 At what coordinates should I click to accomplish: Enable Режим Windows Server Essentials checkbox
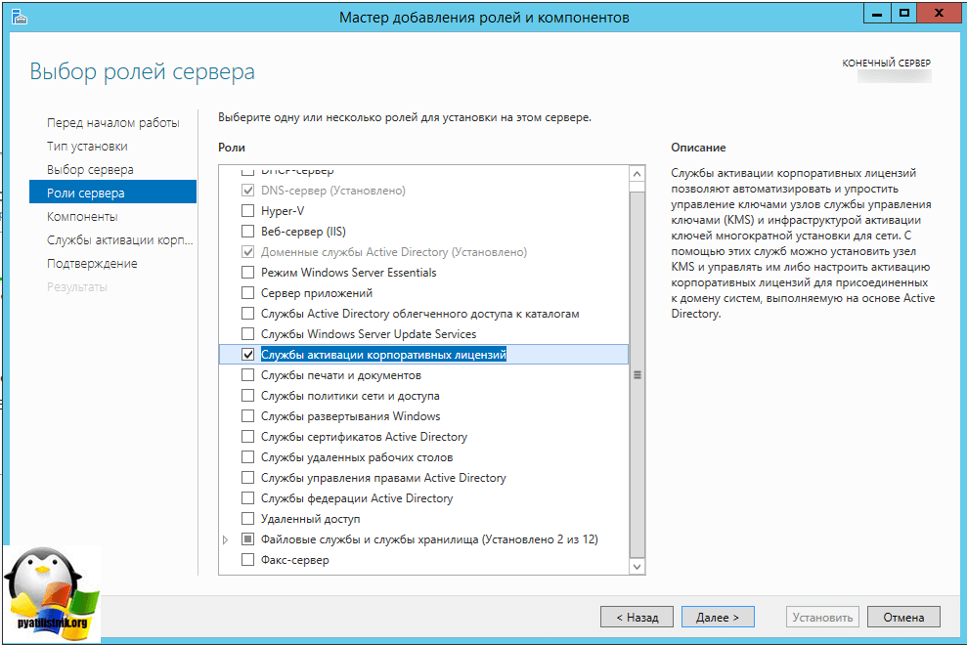248,273
